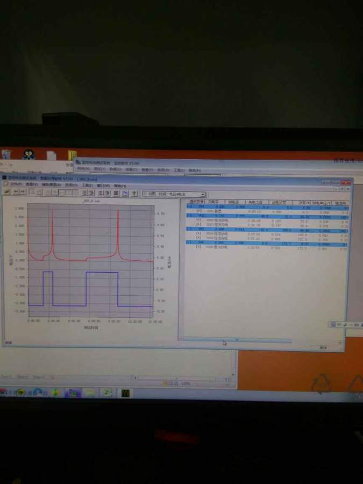
Task: Open the yellow folder desktop icon
Action: (x=73, y=155)
